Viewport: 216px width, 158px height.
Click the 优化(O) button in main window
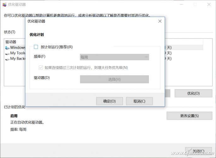[193, 93]
